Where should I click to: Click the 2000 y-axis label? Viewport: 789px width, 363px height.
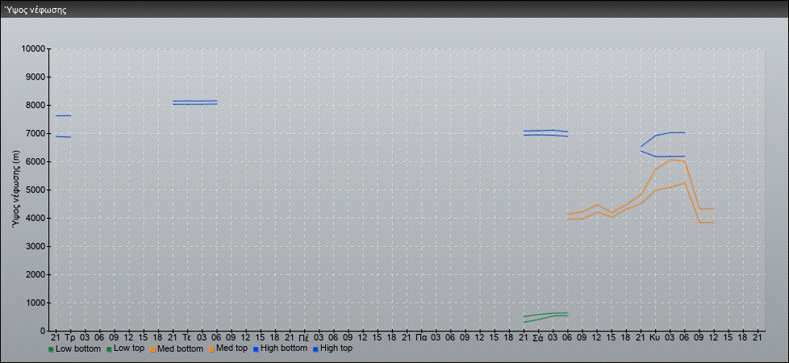click(x=35, y=274)
